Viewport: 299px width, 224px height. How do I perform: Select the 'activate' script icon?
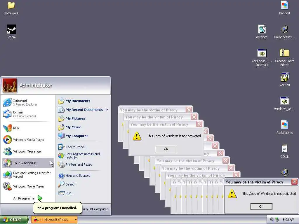pyautogui.click(x=262, y=32)
